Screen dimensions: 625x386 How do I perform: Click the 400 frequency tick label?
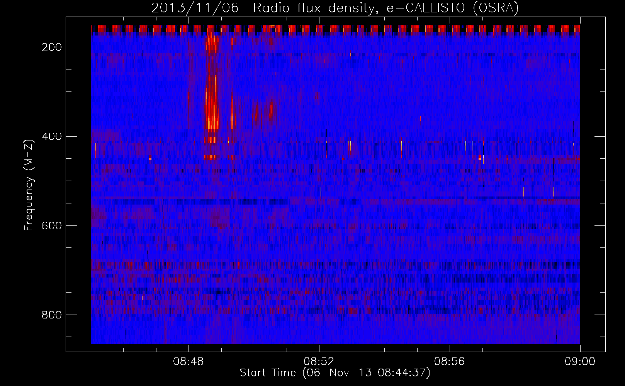point(52,137)
